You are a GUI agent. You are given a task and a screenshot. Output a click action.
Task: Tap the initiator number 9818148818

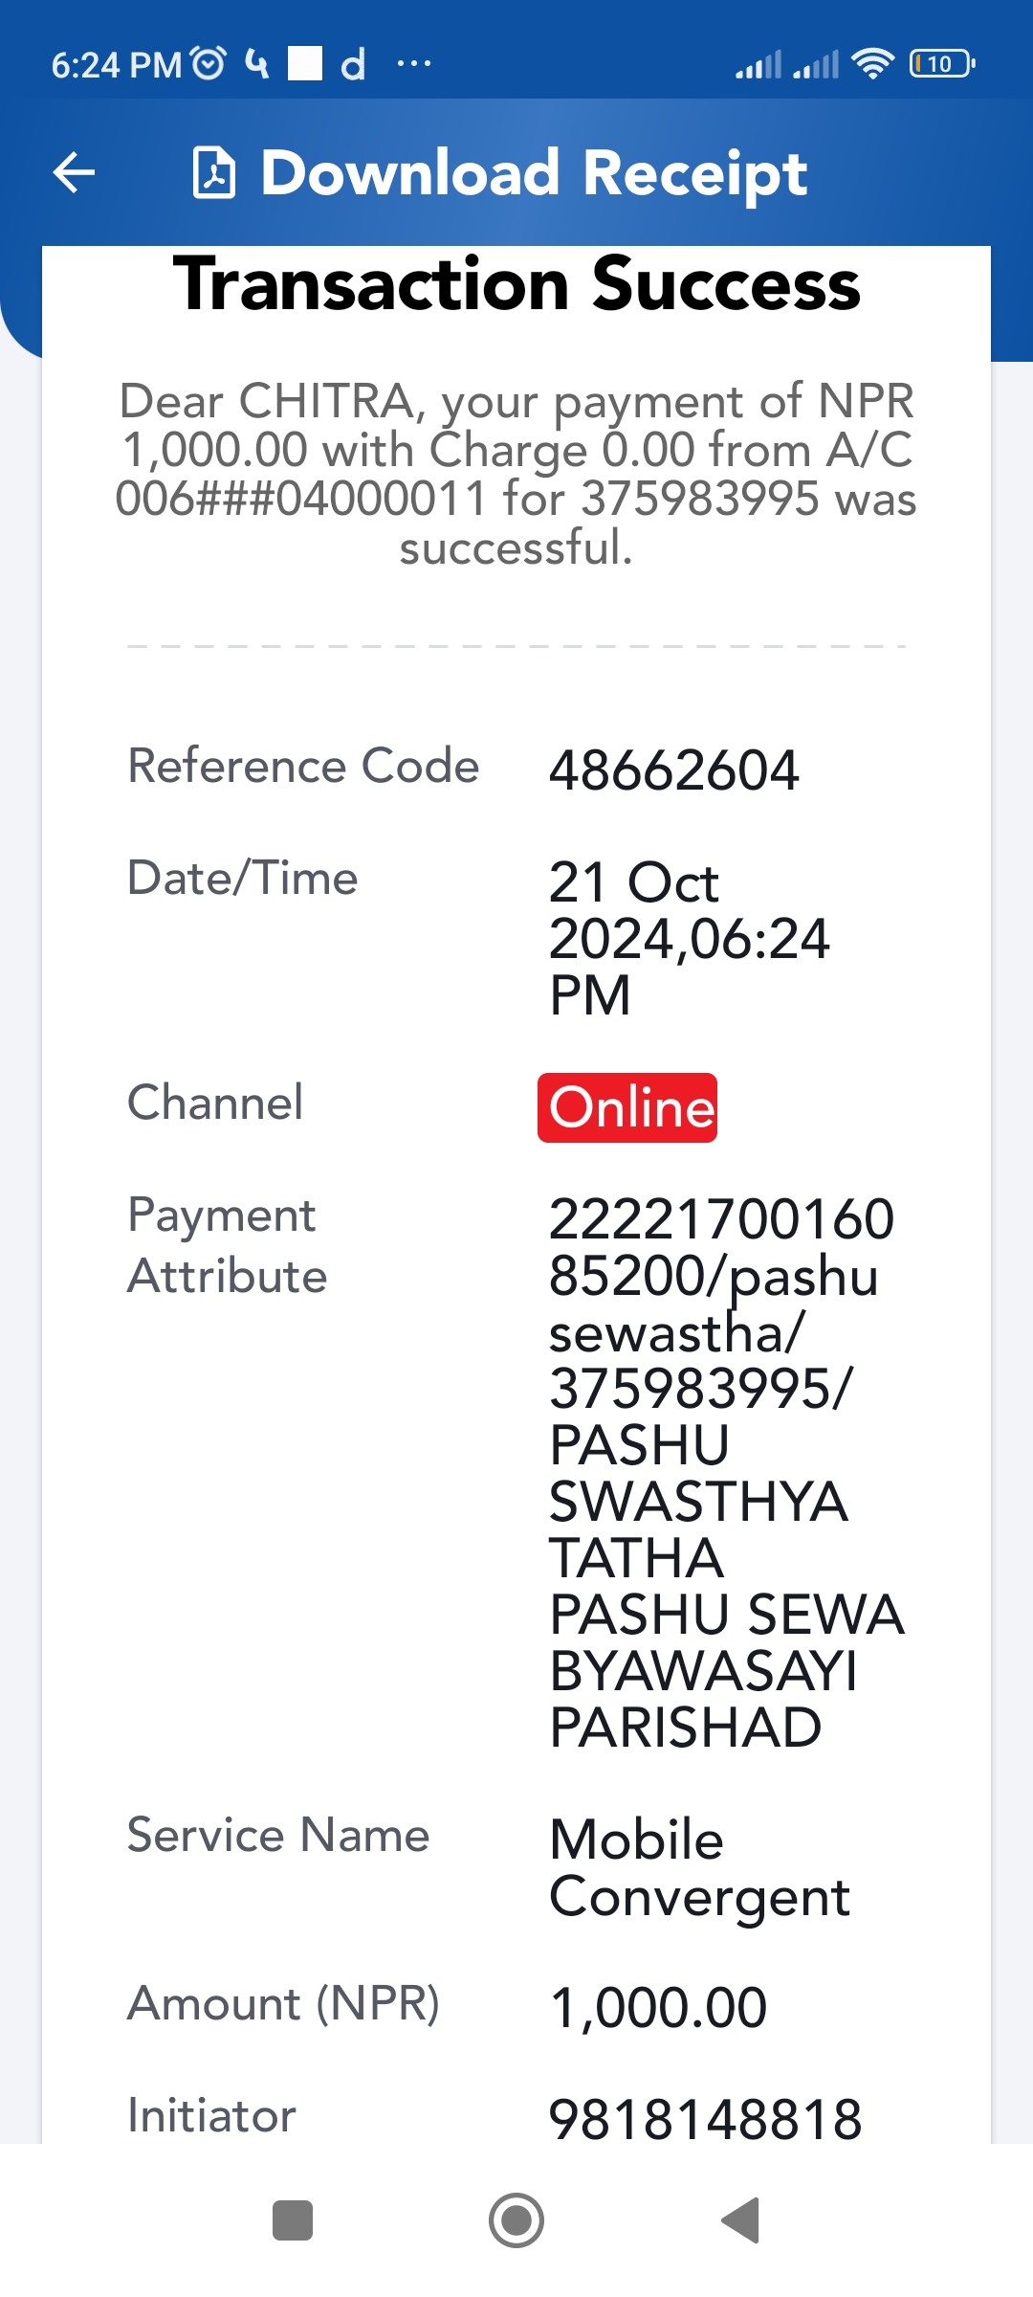pyautogui.click(x=705, y=2119)
